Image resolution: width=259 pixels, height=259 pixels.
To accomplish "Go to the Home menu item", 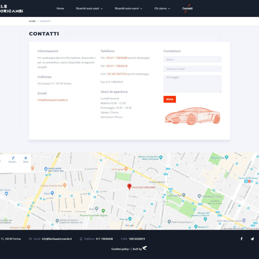I will click(60, 8).
